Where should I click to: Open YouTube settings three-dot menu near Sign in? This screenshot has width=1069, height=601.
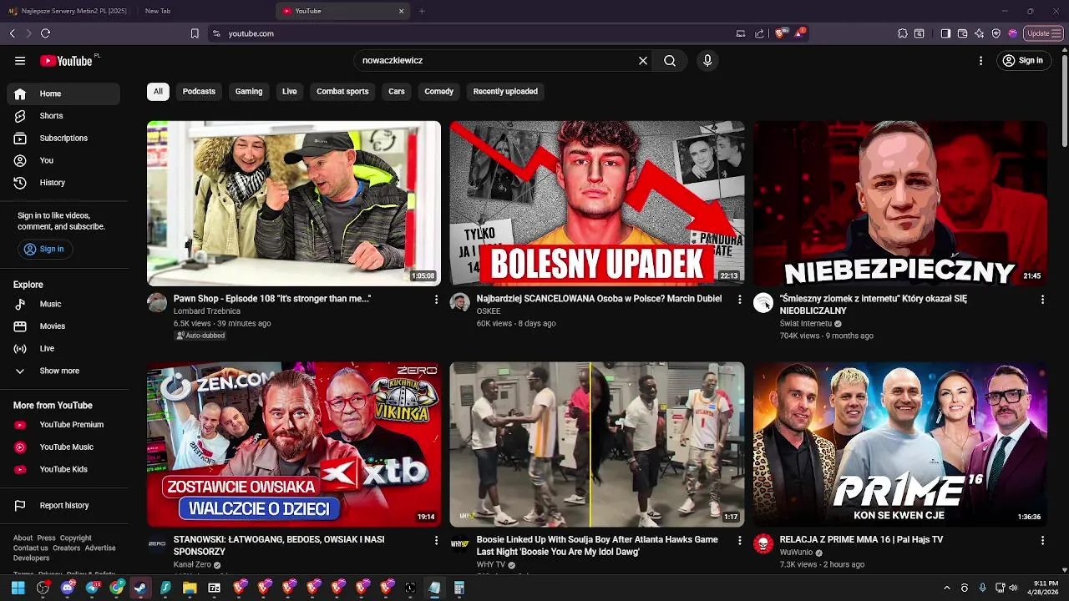click(x=981, y=60)
